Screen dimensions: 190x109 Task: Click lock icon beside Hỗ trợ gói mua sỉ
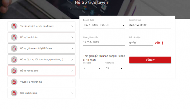click(14, 48)
